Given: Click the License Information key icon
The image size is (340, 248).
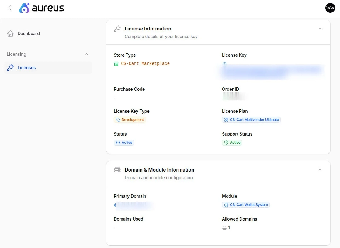Looking at the screenshot, I should 117,28.
